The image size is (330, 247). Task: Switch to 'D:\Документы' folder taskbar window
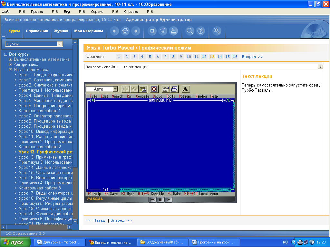click(162, 242)
